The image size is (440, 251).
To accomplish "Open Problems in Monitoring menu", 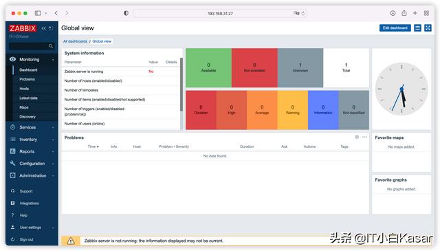I will pyautogui.click(x=27, y=79).
